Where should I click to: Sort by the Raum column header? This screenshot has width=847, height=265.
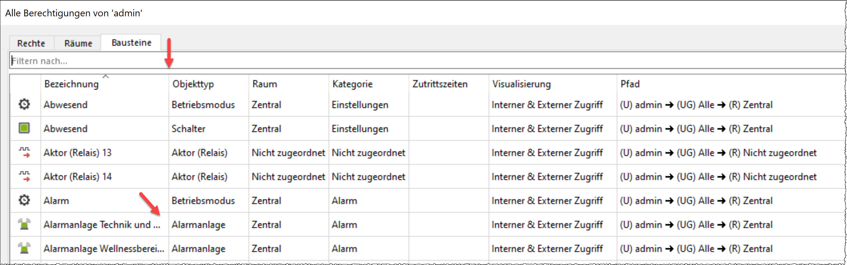[264, 84]
